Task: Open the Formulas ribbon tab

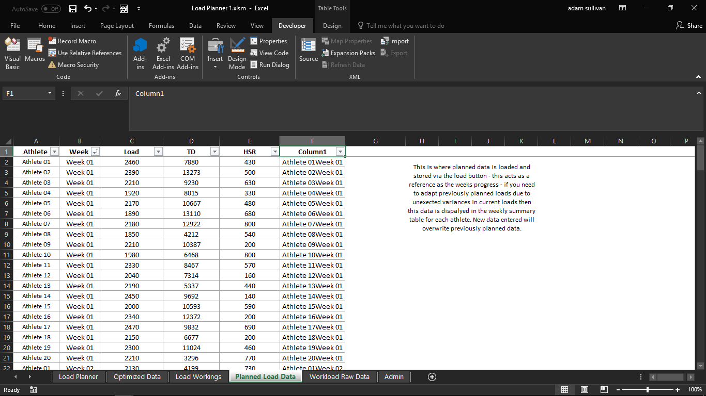Action: click(x=161, y=25)
